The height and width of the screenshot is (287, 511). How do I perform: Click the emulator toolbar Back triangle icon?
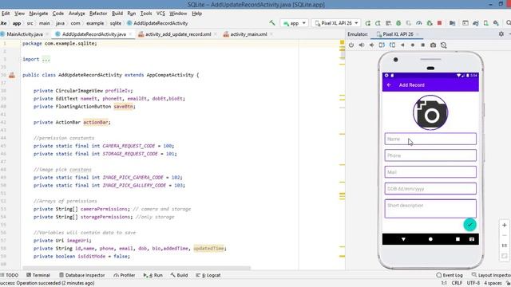pos(402,45)
